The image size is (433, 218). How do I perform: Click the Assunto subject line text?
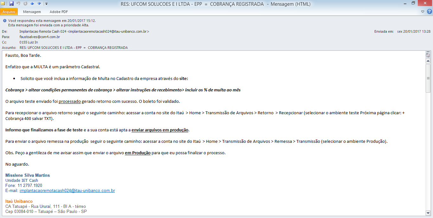click(74, 48)
